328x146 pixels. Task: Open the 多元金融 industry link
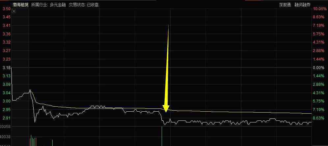click(x=57, y=5)
